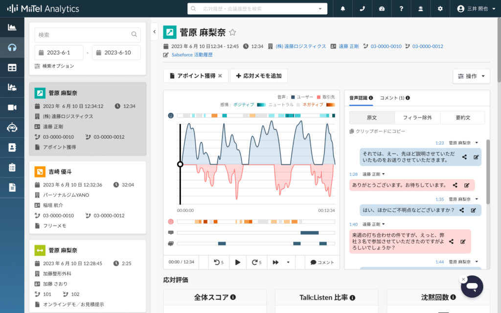The width and height of the screenshot is (501, 313).
Task: Click 応対メモを追加 button
Action: click(x=259, y=76)
